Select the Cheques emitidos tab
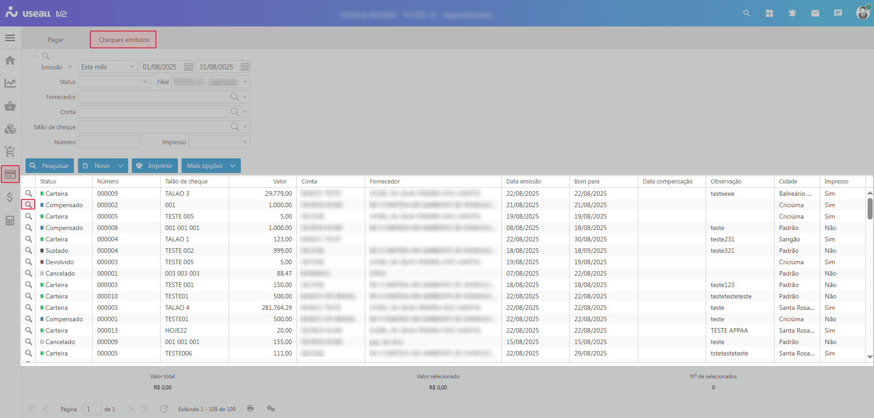The image size is (874, 418). [x=124, y=40]
